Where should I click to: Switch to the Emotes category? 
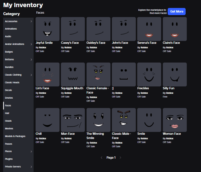click(x=9, y=98)
